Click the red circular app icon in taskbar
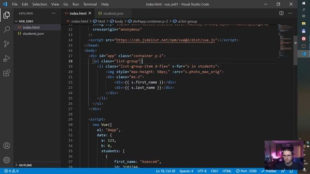Screen dimensions: 310x174 pyautogui.click(x=304, y=39)
